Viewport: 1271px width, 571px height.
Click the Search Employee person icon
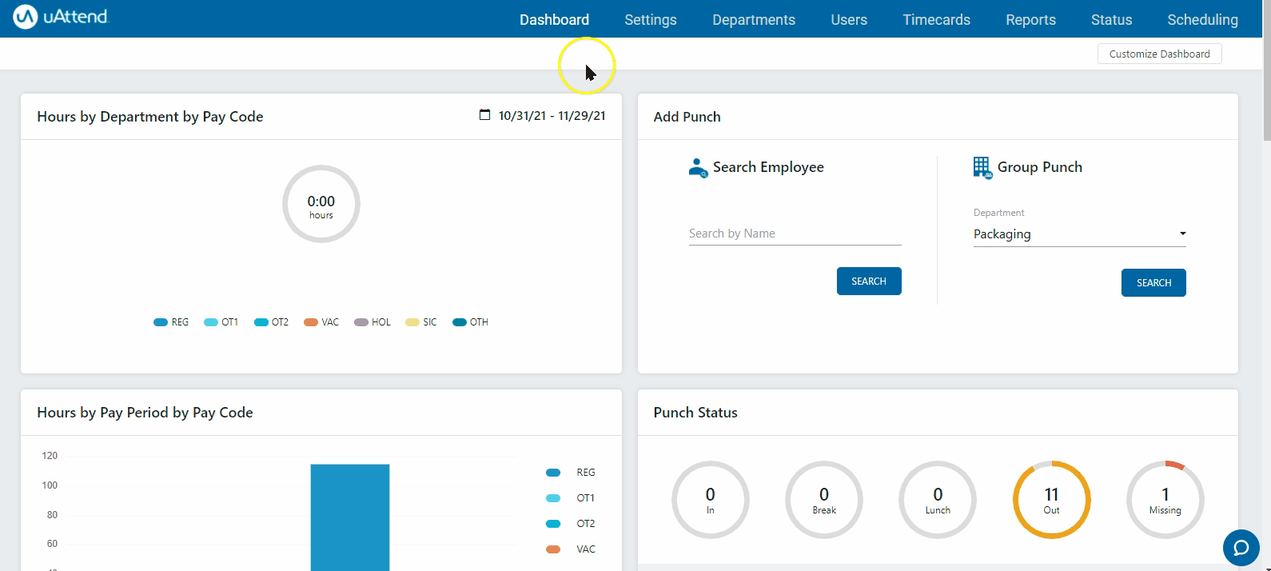[x=698, y=167]
